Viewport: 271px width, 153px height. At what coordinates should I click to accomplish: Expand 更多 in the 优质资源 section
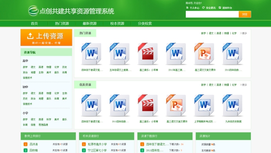pos(244,85)
